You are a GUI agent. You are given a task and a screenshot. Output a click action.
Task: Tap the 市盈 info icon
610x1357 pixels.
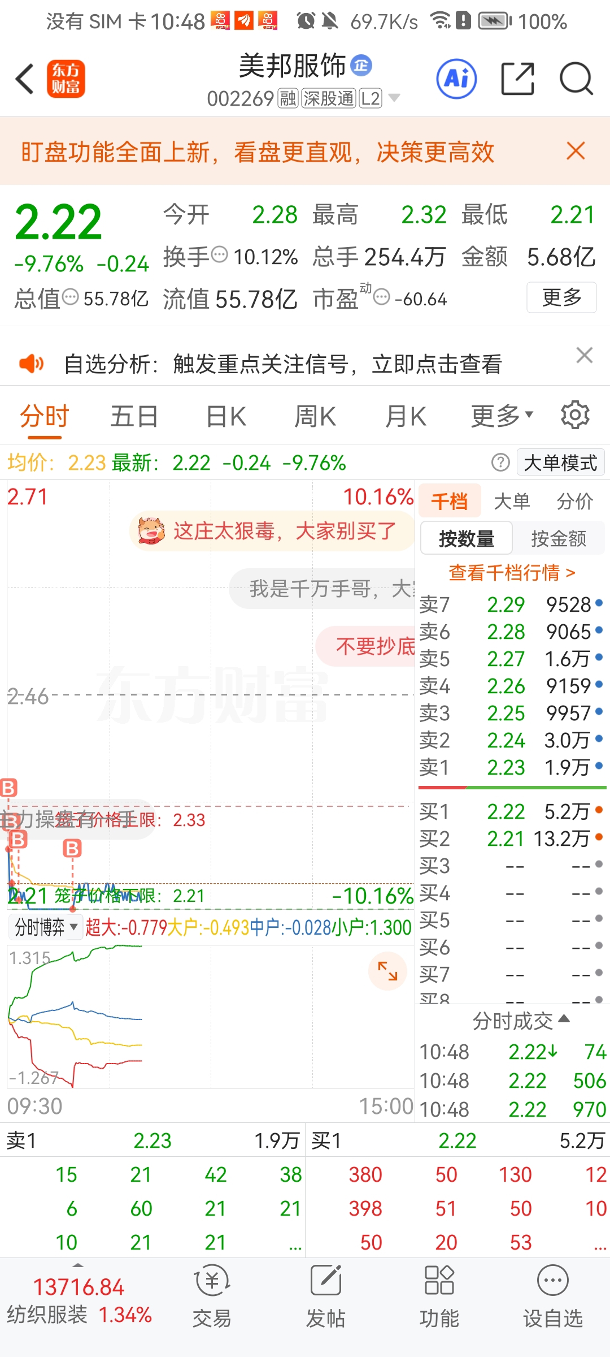[382, 297]
